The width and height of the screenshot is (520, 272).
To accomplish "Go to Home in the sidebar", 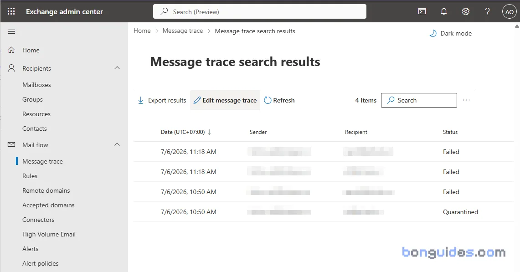I will (31, 50).
